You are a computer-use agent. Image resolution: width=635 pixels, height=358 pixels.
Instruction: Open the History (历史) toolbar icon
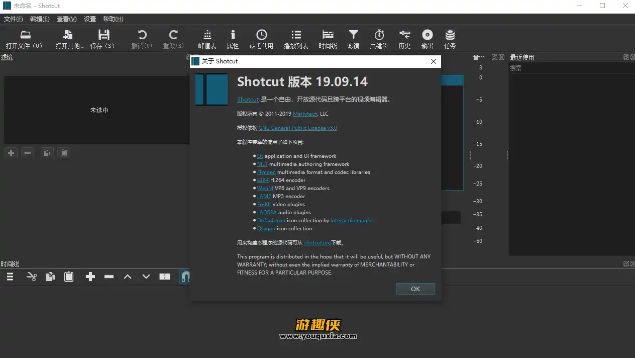404,35
